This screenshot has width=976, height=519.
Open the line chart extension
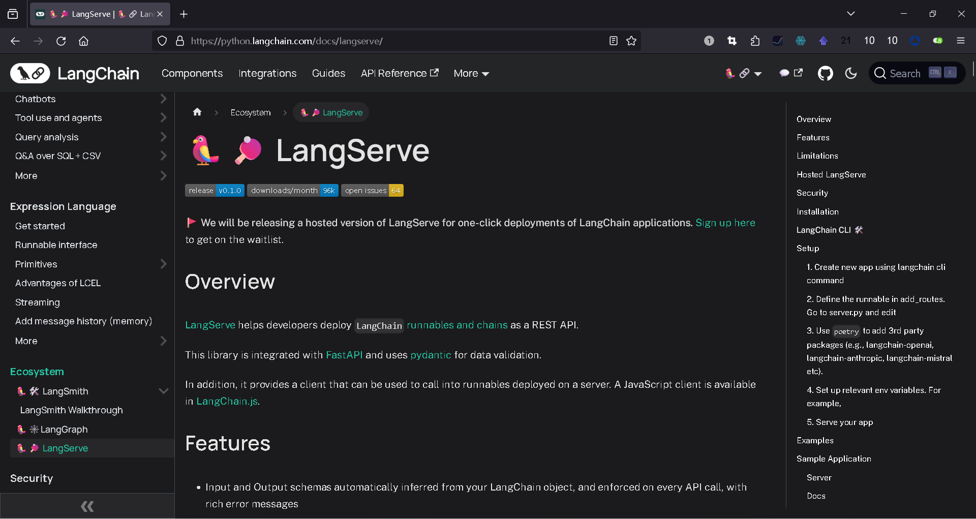[778, 41]
